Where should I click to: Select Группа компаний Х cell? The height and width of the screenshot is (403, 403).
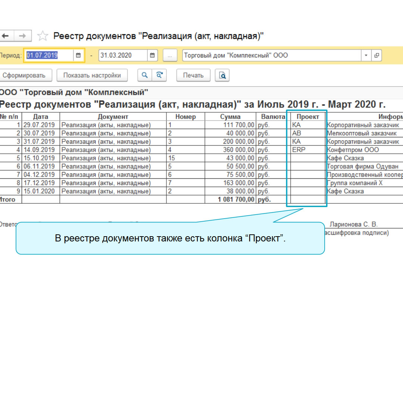pos(364,183)
